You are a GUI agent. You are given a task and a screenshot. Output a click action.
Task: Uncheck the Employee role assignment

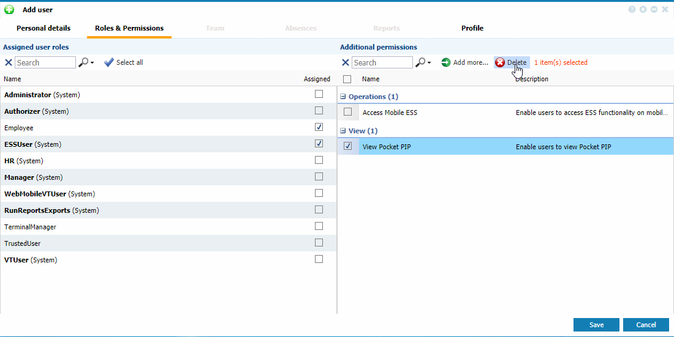click(319, 127)
